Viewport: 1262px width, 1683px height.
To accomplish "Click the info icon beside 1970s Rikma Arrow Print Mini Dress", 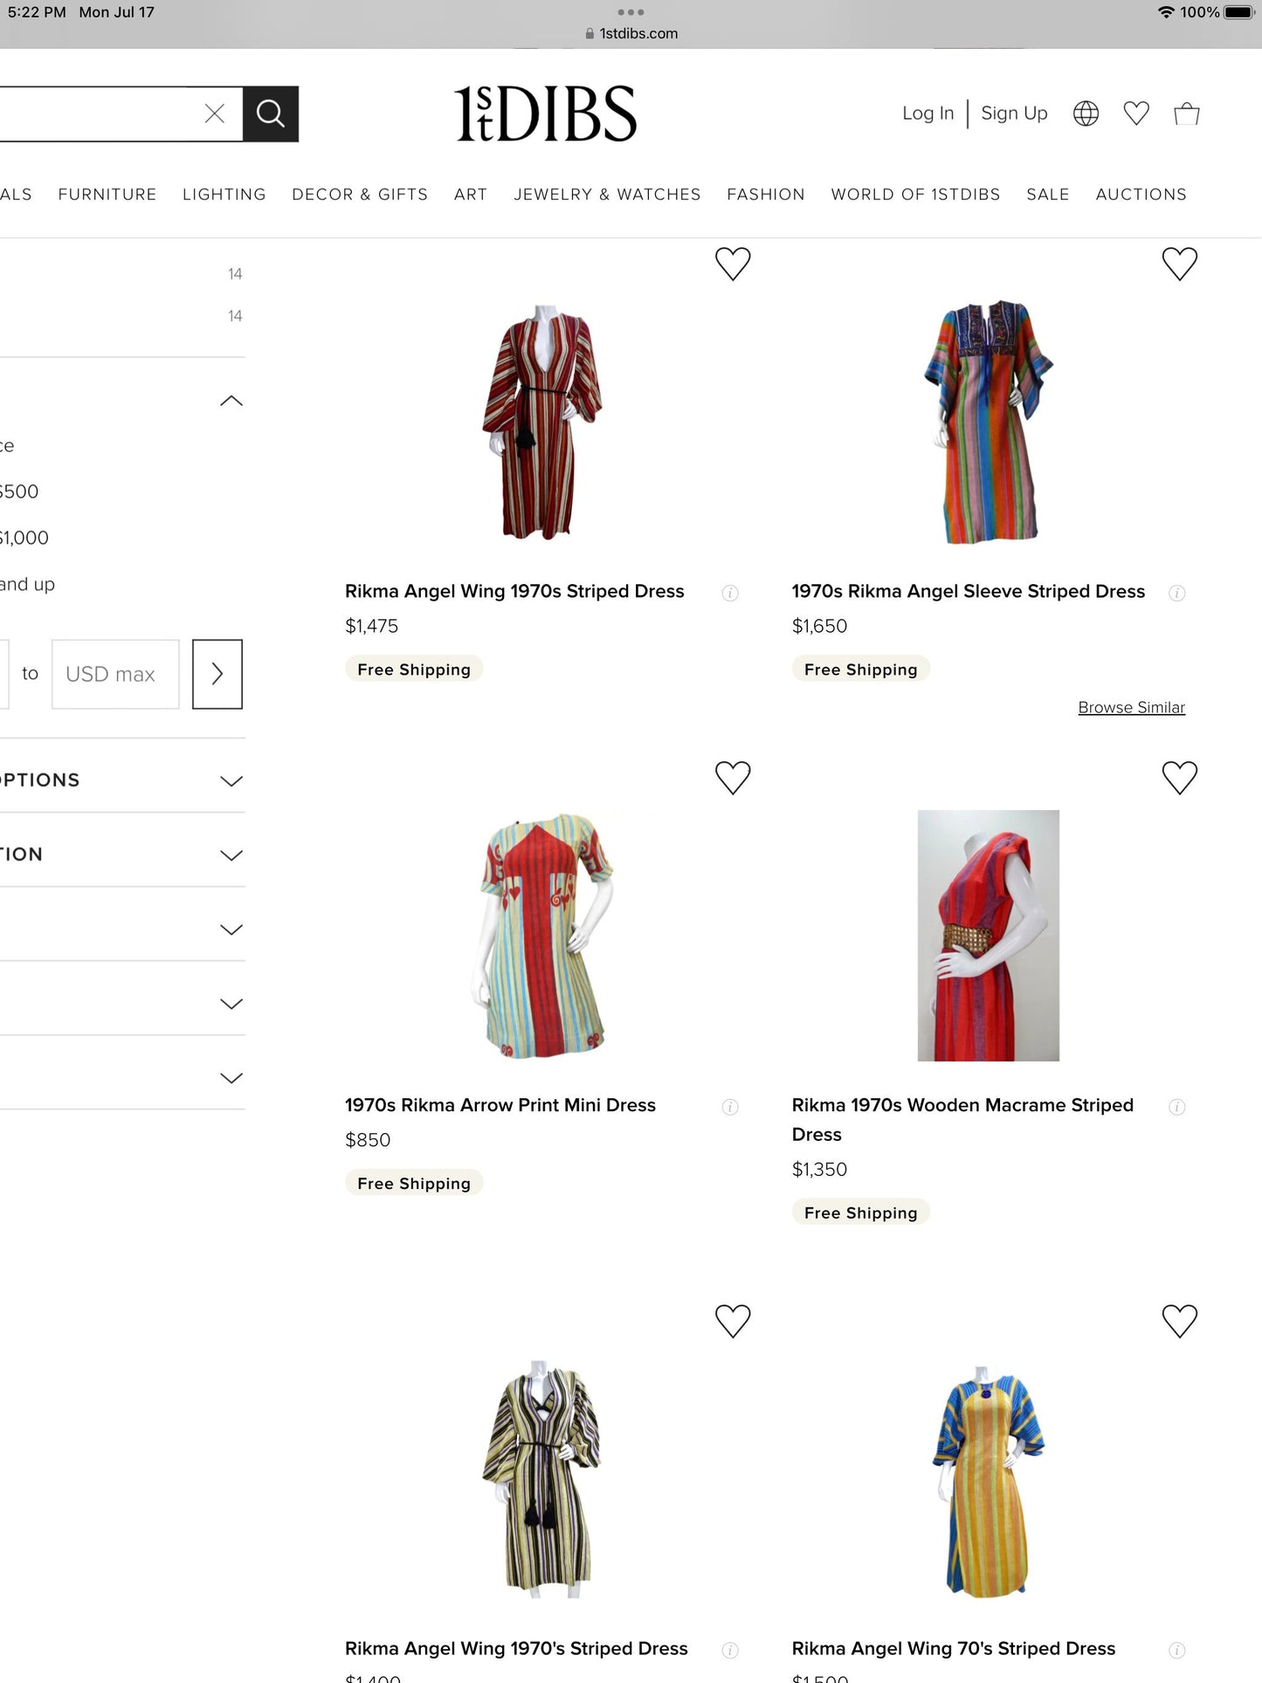I will (730, 1107).
